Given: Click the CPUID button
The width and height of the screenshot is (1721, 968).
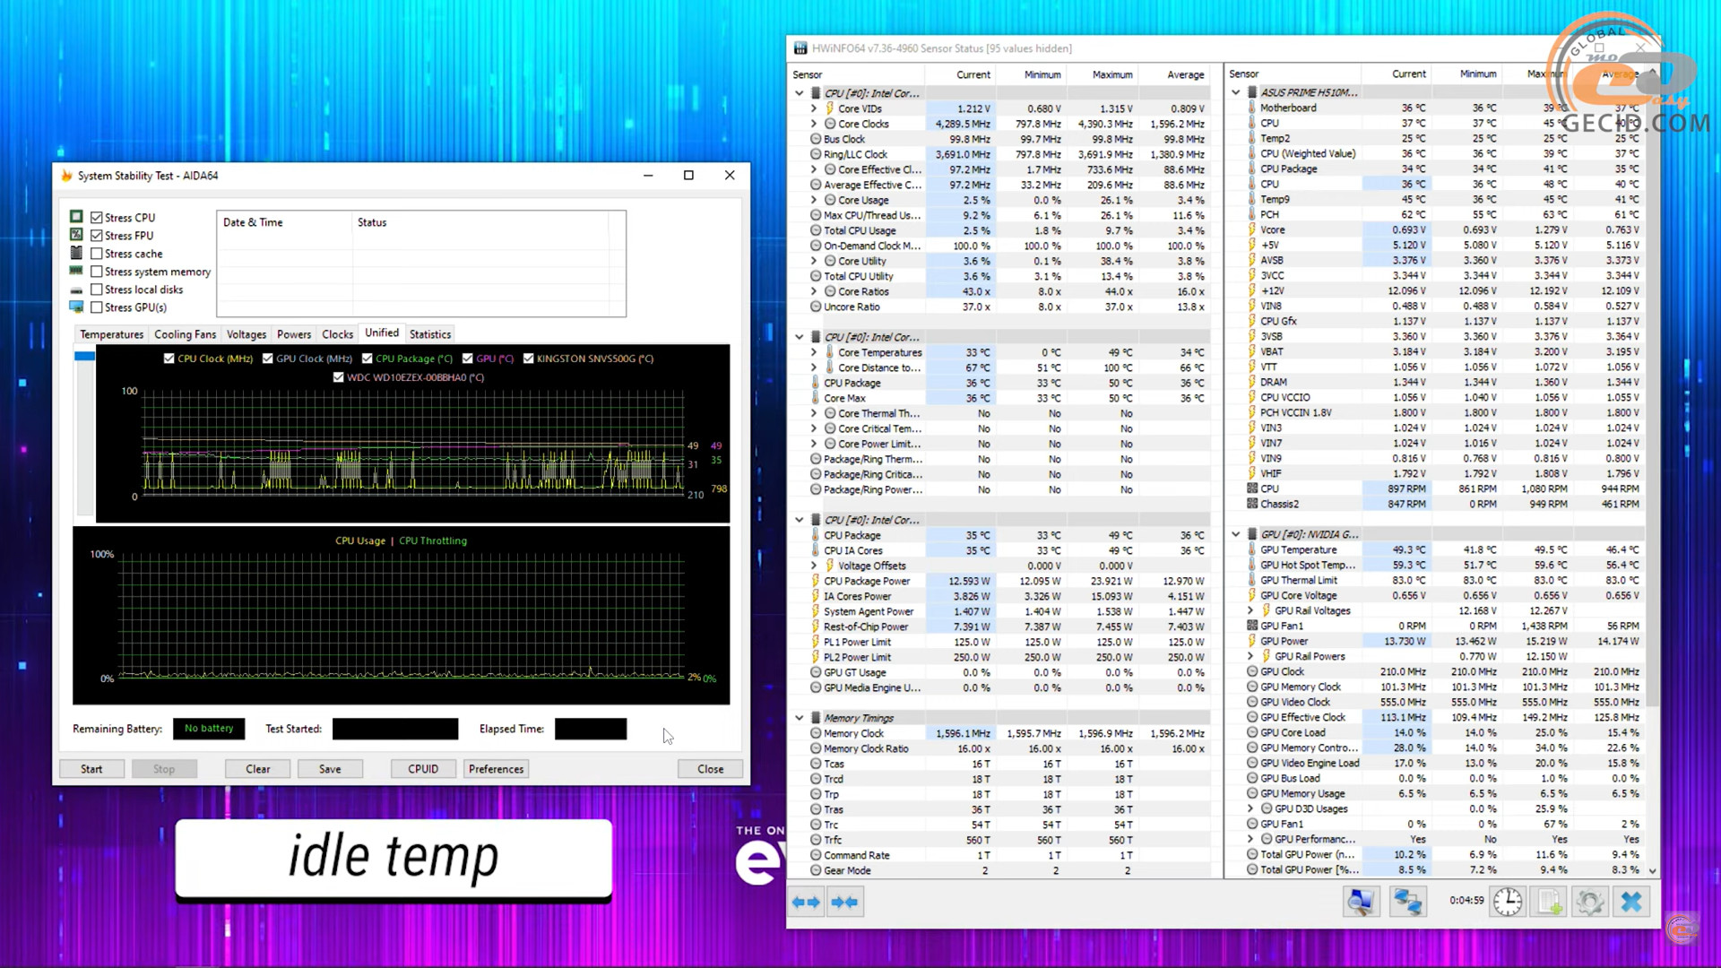Looking at the screenshot, I should (x=423, y=769).
